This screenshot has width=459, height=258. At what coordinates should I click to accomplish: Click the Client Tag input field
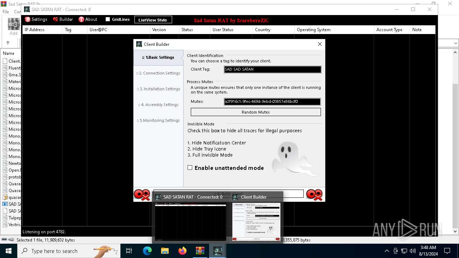click(x=273, y=70)
